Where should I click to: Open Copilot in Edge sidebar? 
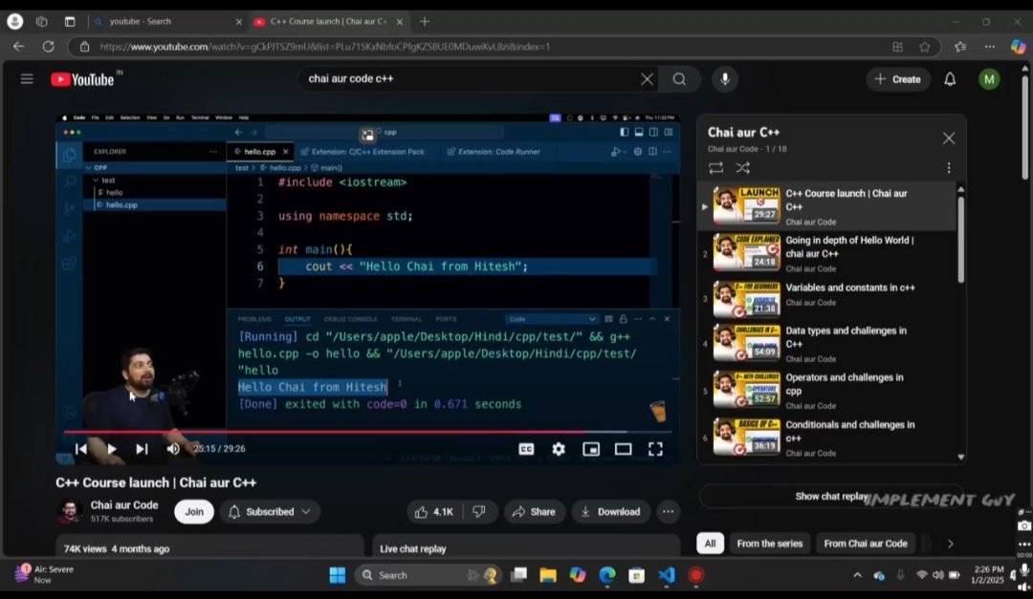(1017, 47)
